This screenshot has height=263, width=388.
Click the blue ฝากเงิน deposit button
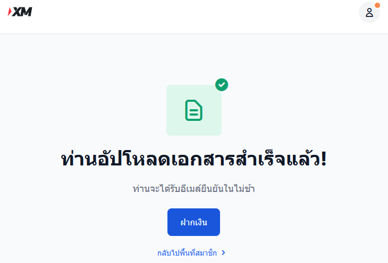193,222
